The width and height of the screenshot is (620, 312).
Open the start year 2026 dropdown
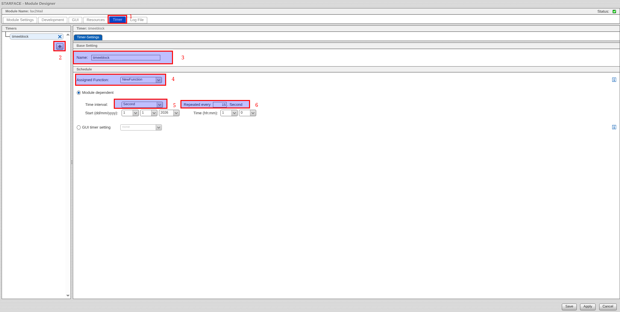coord(169,113)
